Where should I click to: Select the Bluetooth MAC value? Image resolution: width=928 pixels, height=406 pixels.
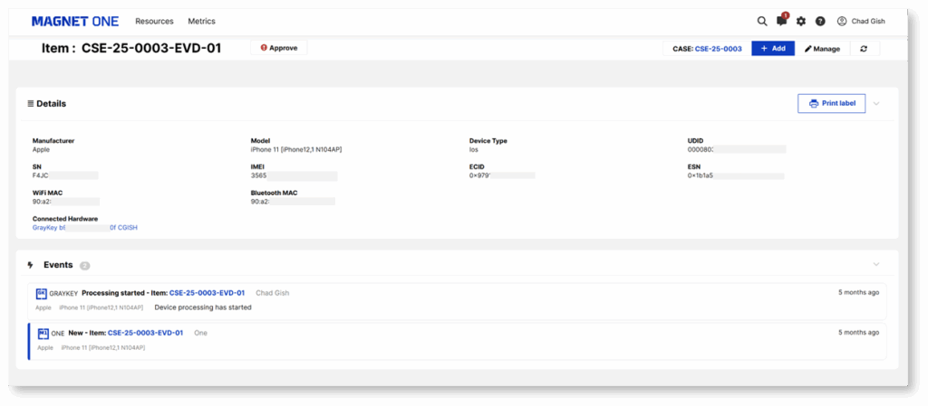293,202
